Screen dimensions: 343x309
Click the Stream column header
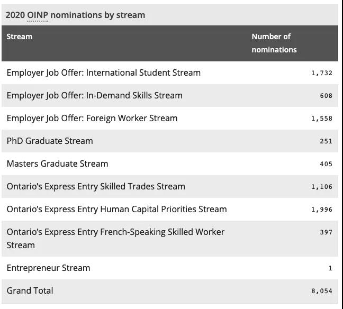(x=20, y=37)
